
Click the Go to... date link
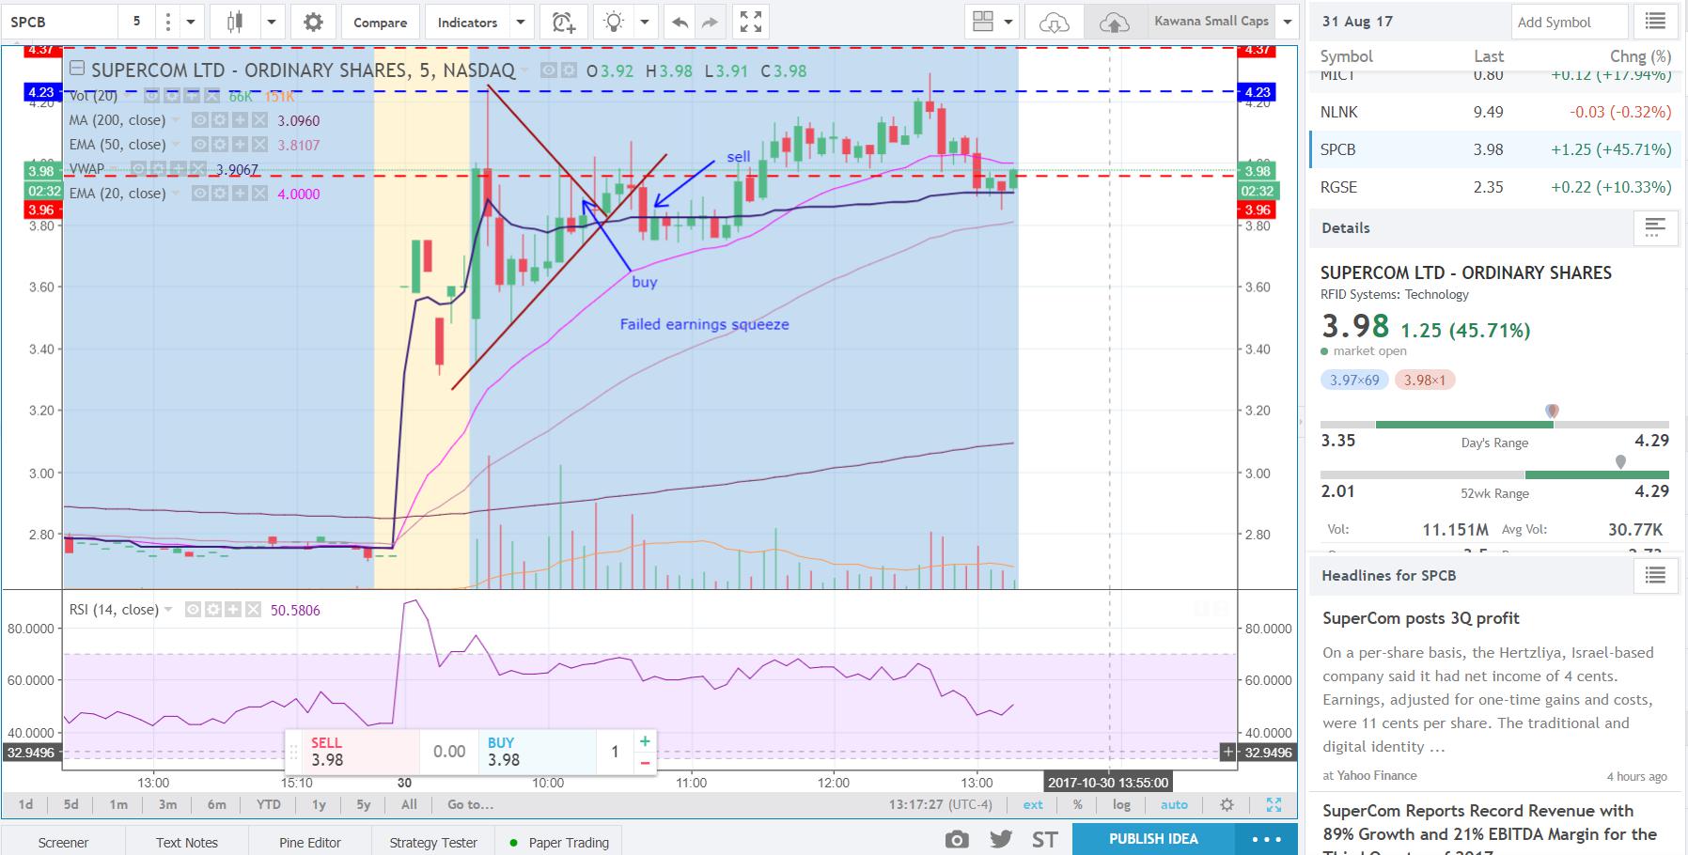470,804
